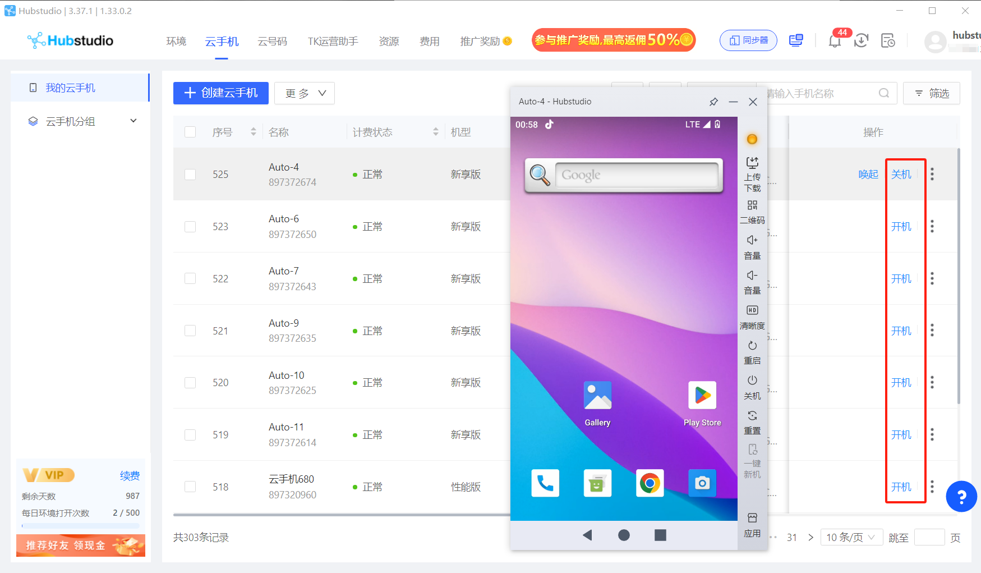Open the notification bell with 44 badge

point(835,41)
